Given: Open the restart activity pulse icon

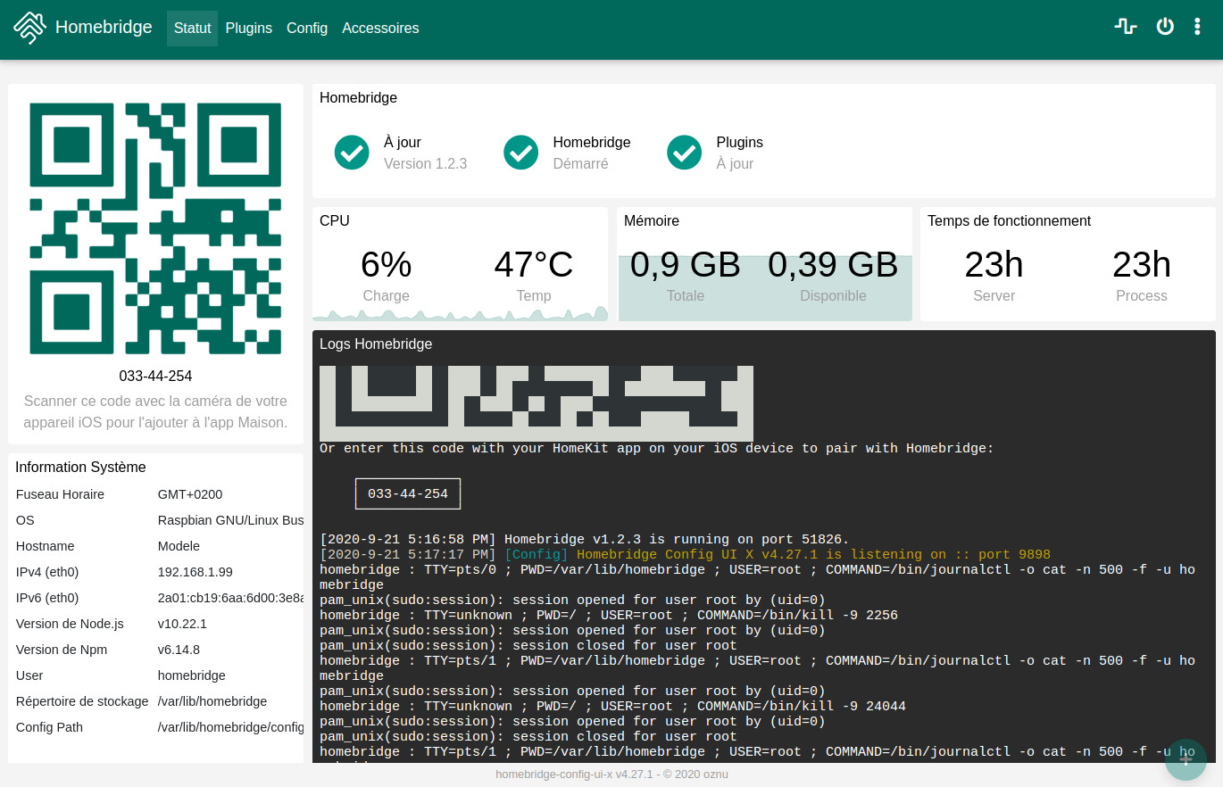Looking at the screenshot, I should coord(1125,27).
